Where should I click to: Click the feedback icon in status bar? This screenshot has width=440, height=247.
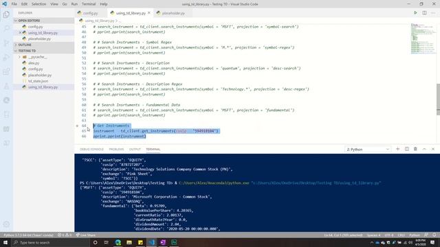point(426,235)
